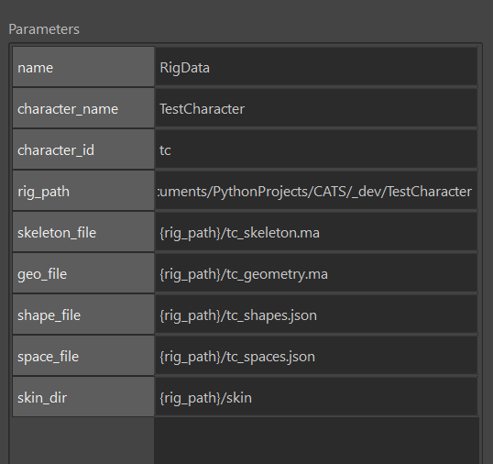Screen dimensions: 493x464
Task: Click the Parameters section heading
Action: (44, 29)
